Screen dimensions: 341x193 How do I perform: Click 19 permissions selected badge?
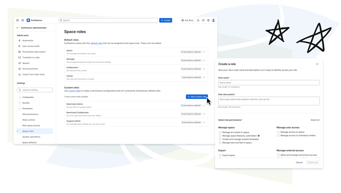[x=191, y=60]
